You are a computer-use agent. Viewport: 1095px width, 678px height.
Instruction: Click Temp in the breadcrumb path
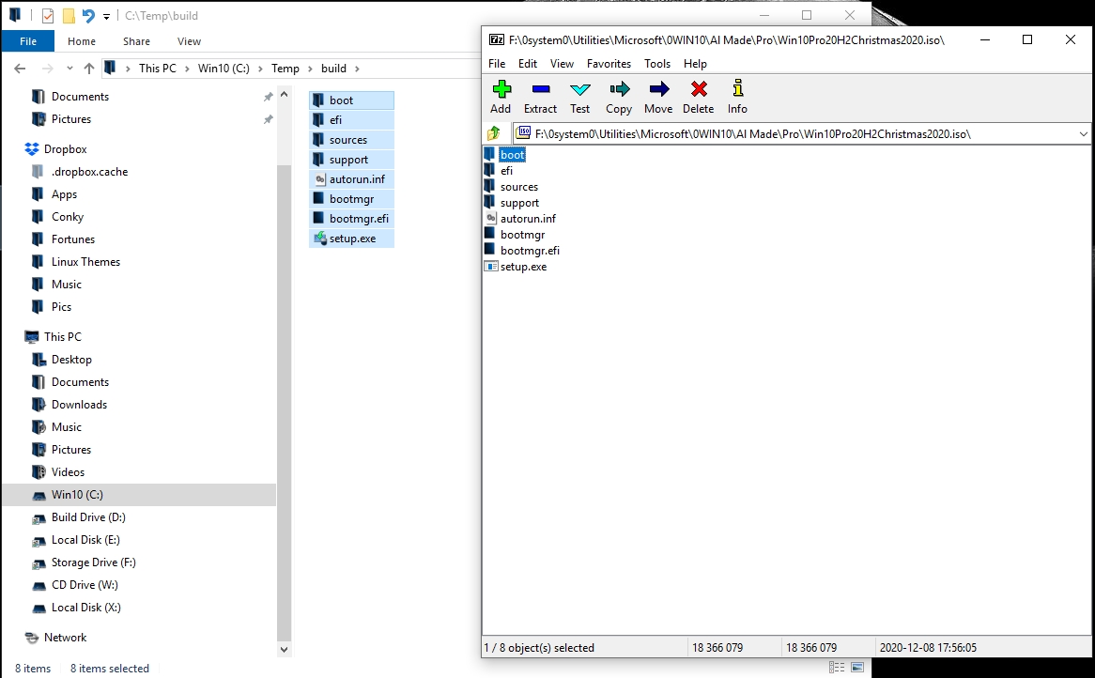[x=285, y=69]
